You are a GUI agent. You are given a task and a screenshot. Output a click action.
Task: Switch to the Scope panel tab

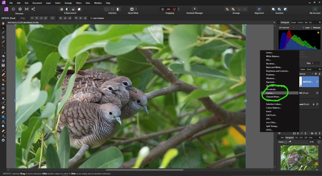pos(293,23)
